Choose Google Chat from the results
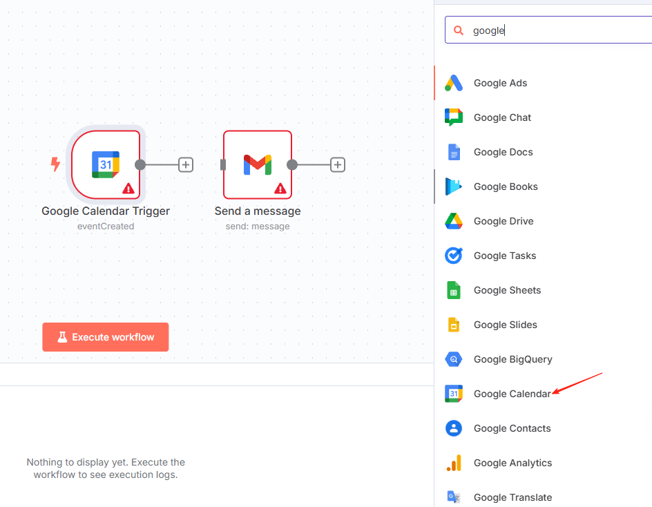Image resolution: width=652 pixels, height=507 pixels. pyautogui.click(x=502, y=117)
